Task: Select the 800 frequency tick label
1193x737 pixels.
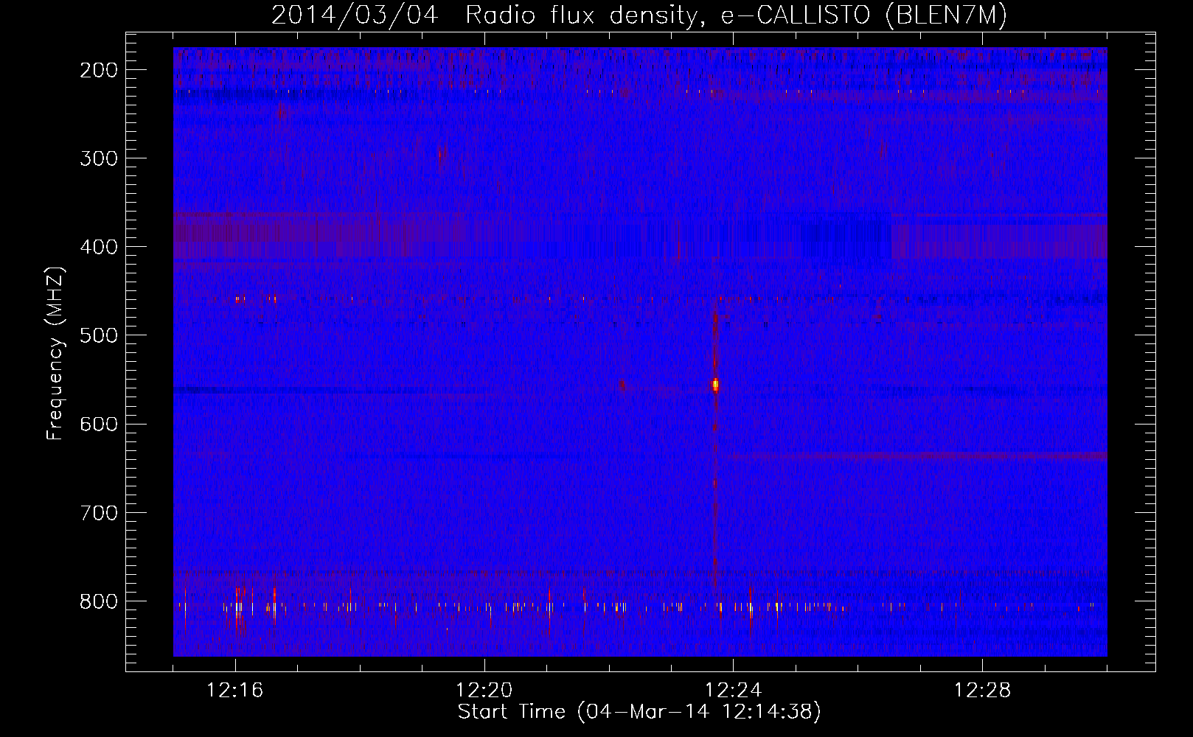Action: pyautogui.click(x=99, y=601)
